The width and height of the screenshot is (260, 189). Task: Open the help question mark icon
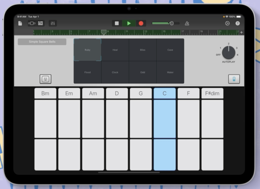(237, 23)
